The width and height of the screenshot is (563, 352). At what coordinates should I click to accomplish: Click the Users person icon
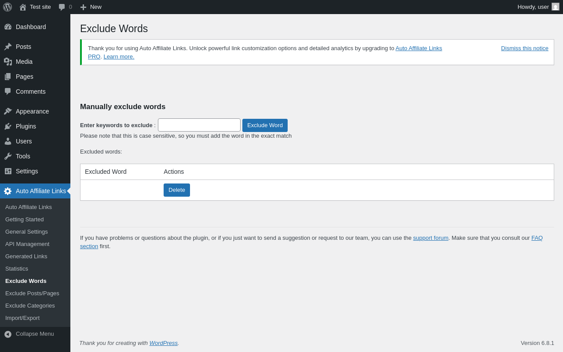(8, 141)
